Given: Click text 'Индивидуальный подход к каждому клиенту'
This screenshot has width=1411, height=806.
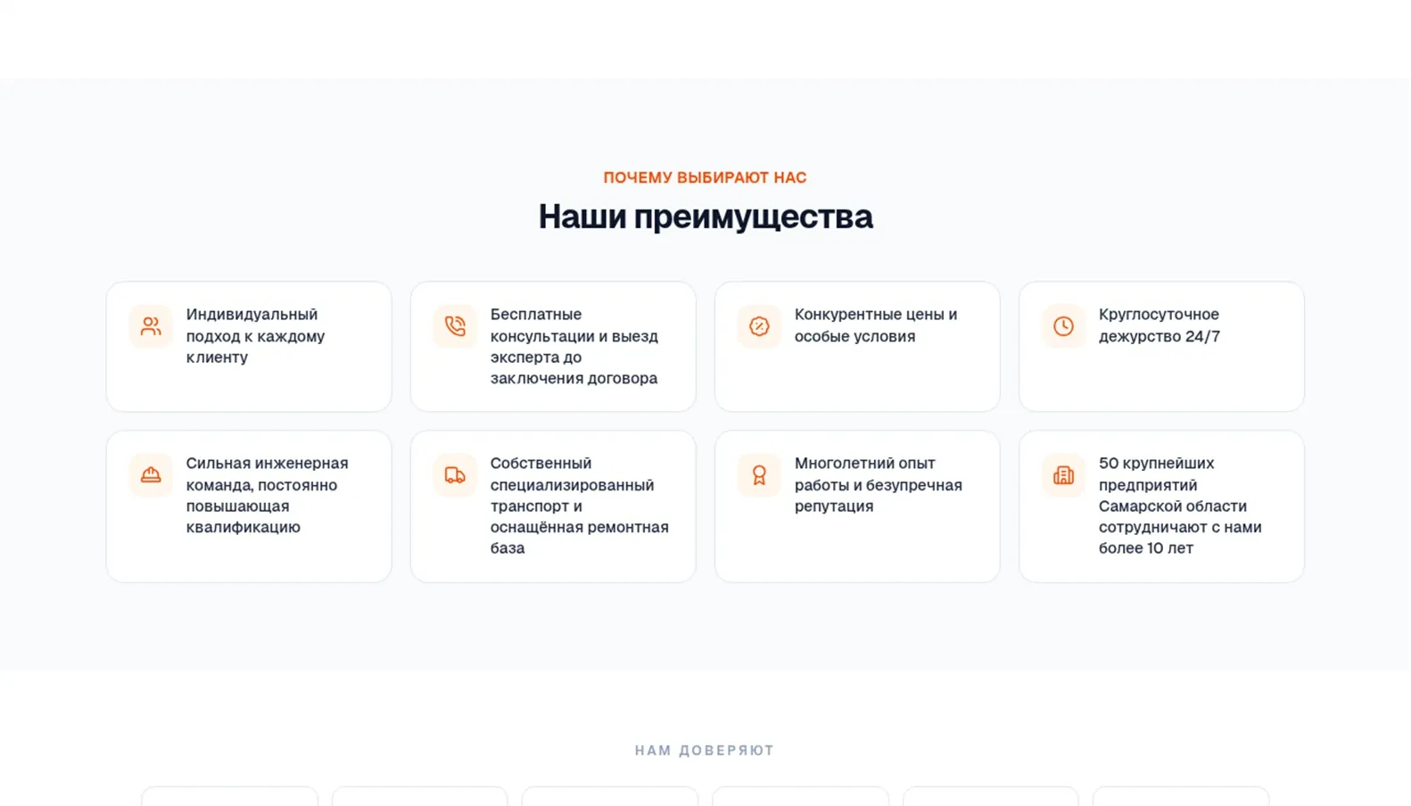Looking at the screenshot, I should click(x=255, y=336).
